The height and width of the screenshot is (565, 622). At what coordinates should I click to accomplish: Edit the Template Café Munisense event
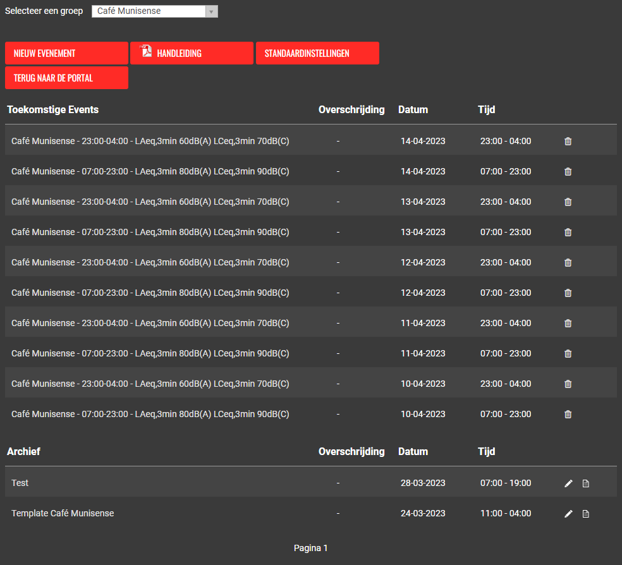pyautogui.click(x=568, y=514)
